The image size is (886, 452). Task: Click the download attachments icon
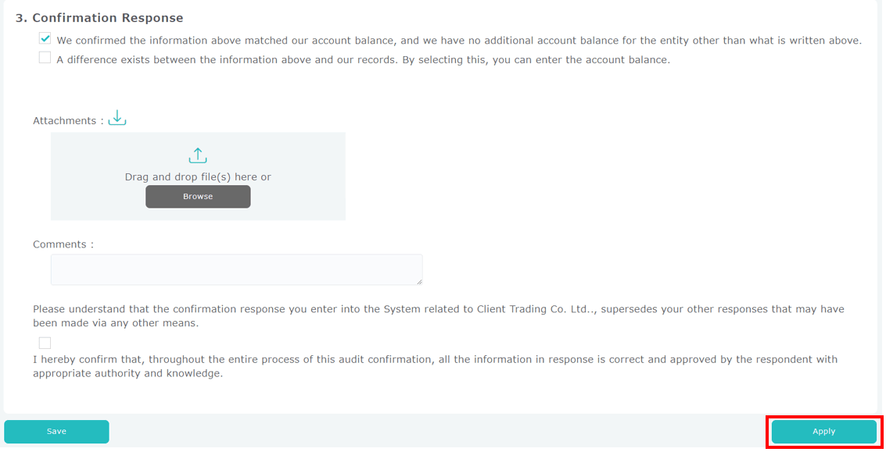(117, 119)
